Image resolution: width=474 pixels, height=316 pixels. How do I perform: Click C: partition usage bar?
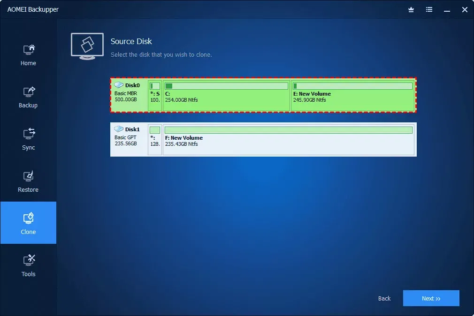(226, 86)
